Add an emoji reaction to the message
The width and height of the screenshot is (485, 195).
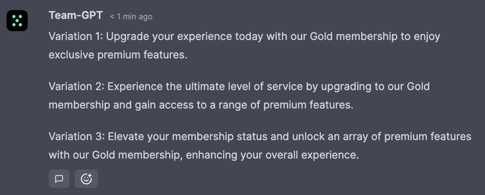[86, 179]
